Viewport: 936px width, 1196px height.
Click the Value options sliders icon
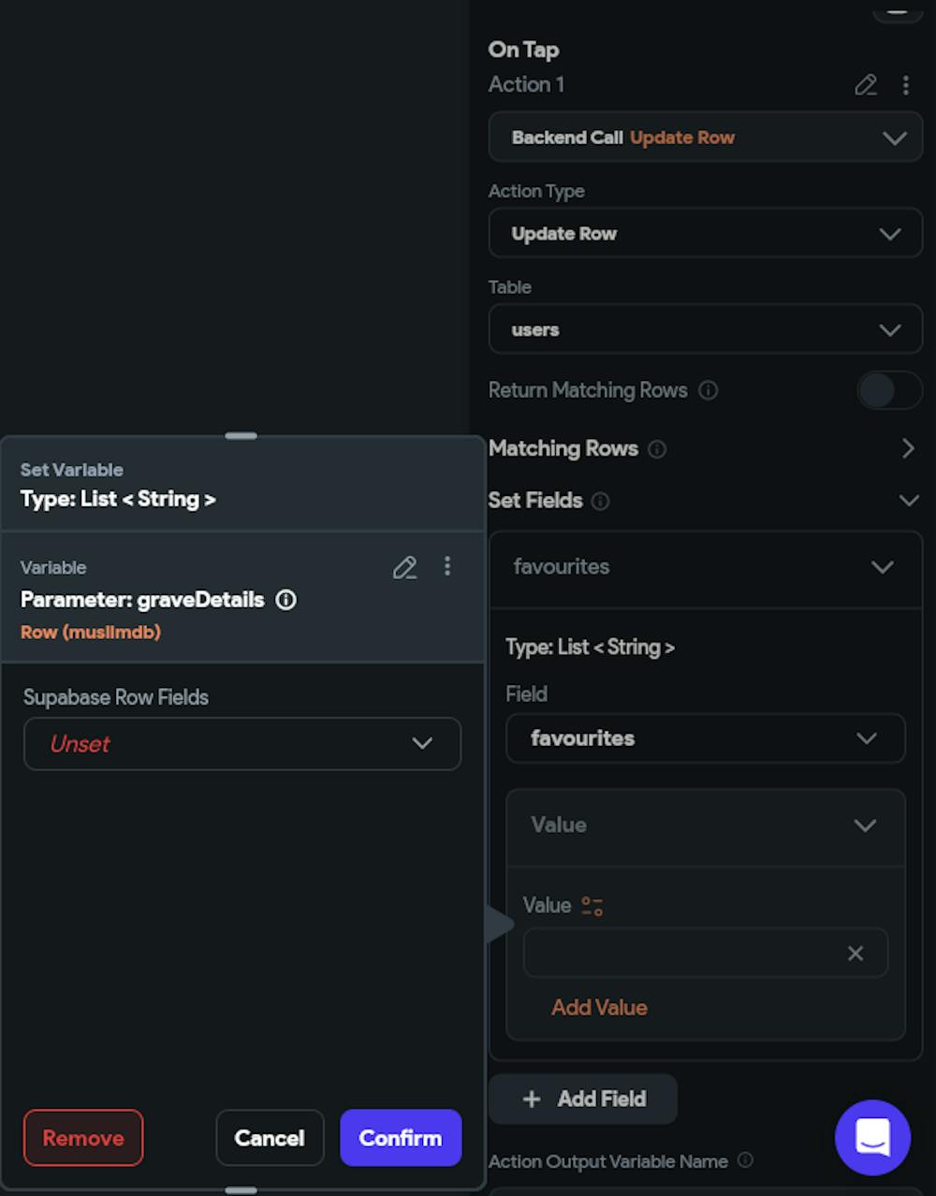click(x=592, y=906)
